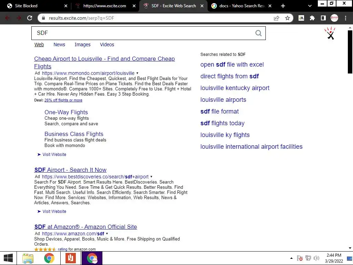Screen dimensions: 353x265
Task: Search related: open sdf file with excel
Action: click(232, 65)
